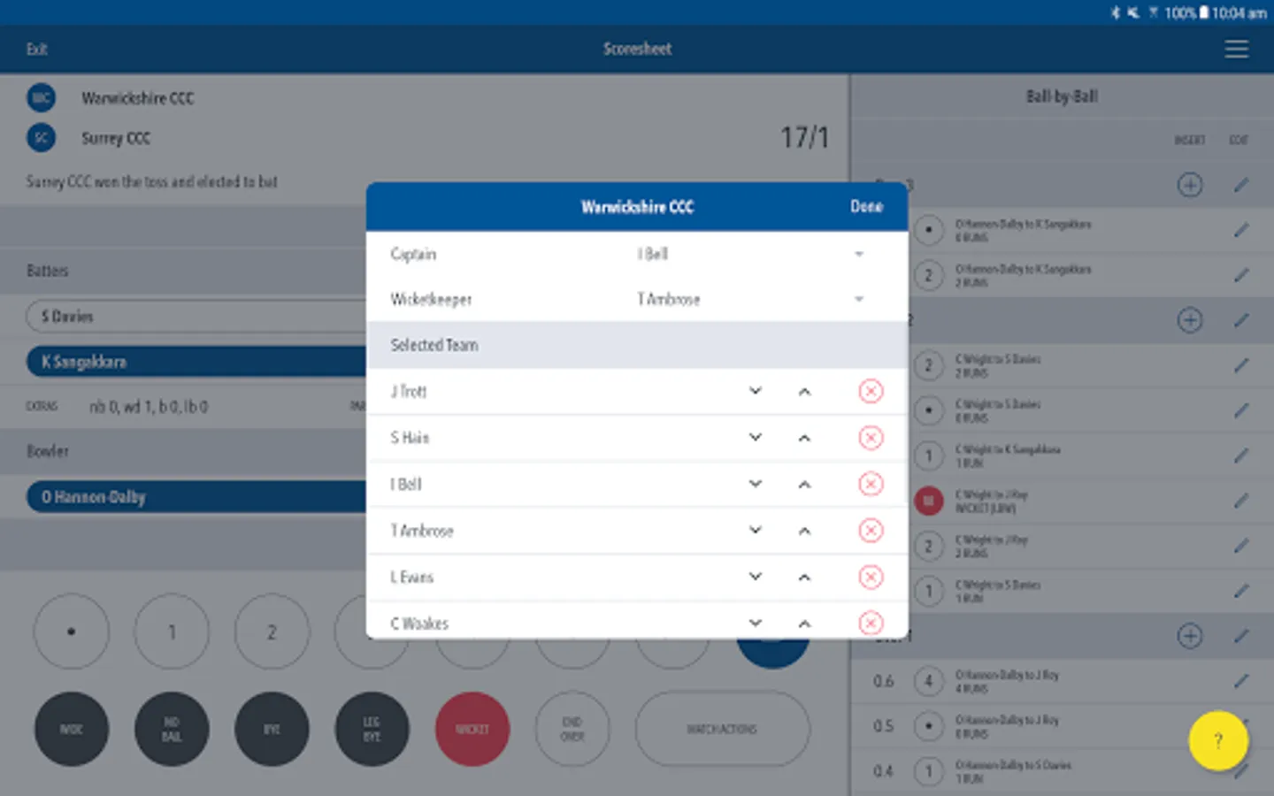Move I Bell up in the order
Viewport: 1274px width, 796px height.
coord(804,484)
